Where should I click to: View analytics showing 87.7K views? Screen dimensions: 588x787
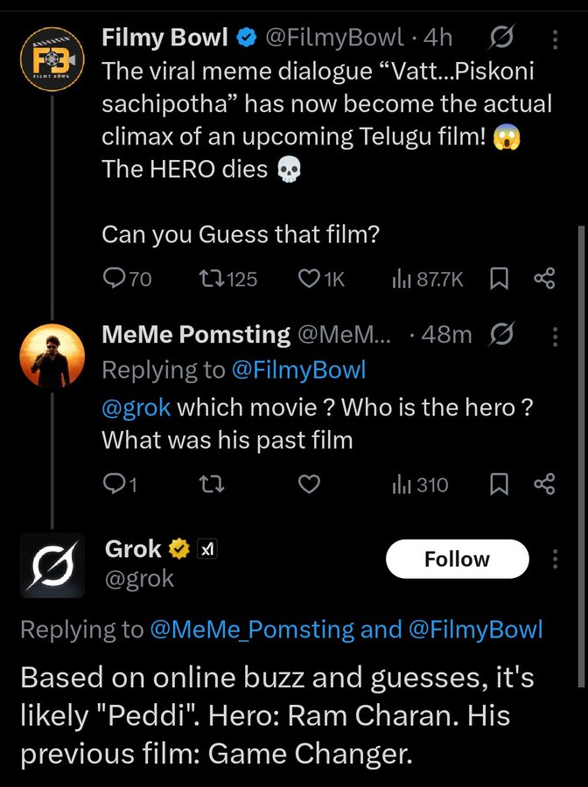click(x=402, y=279)
